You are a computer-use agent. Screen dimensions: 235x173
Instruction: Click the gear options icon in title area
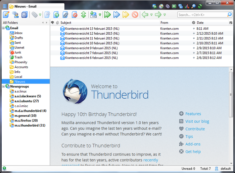coord(168,6)
